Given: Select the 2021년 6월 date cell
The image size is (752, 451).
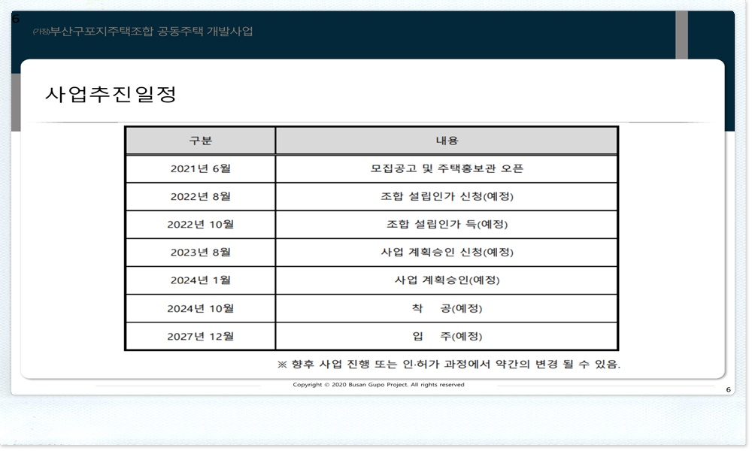Looking at the screenshot, I should pos(201,168).
